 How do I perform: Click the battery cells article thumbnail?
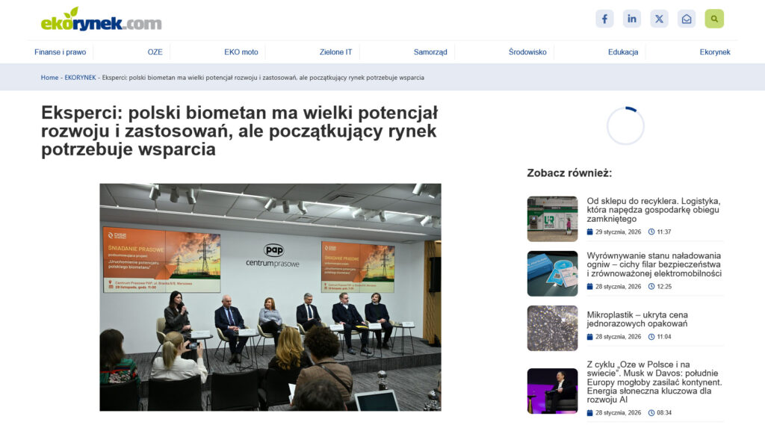[x=552, y=274]
